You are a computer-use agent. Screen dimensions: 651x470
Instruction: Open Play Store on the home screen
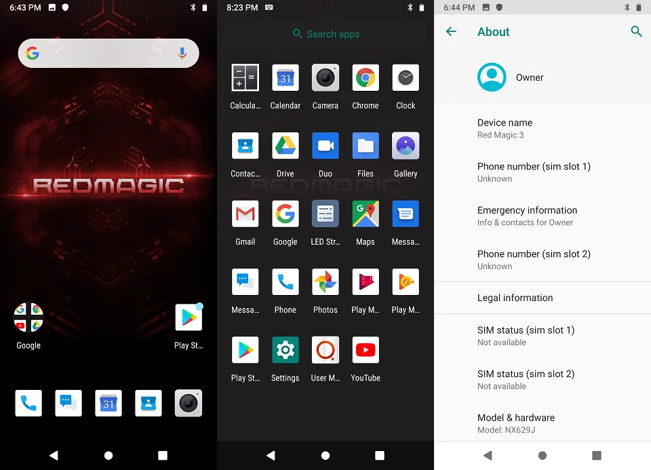tap(189, 317)
